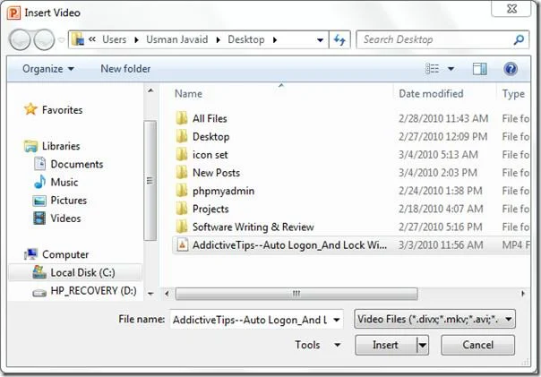Viewport: 541px width, 377px height.
Task: Click the Favorites star icon
Action: click(30, 109)
